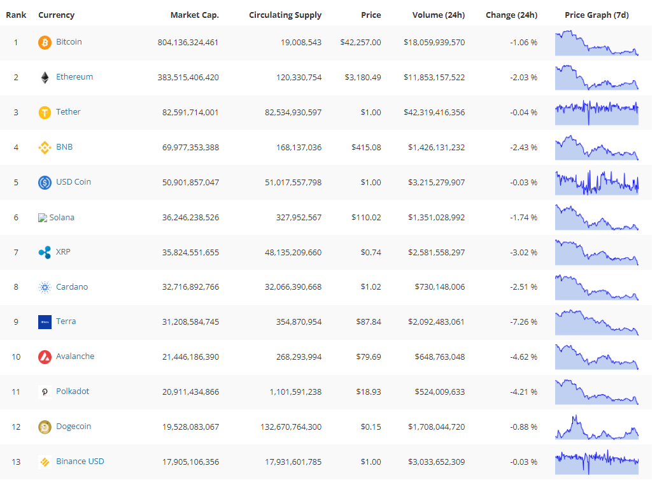View the Ethereum 7-day price graph
657x480 pixels.
[597, 78]
